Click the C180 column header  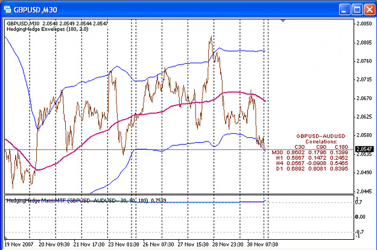tap(341, 147)
